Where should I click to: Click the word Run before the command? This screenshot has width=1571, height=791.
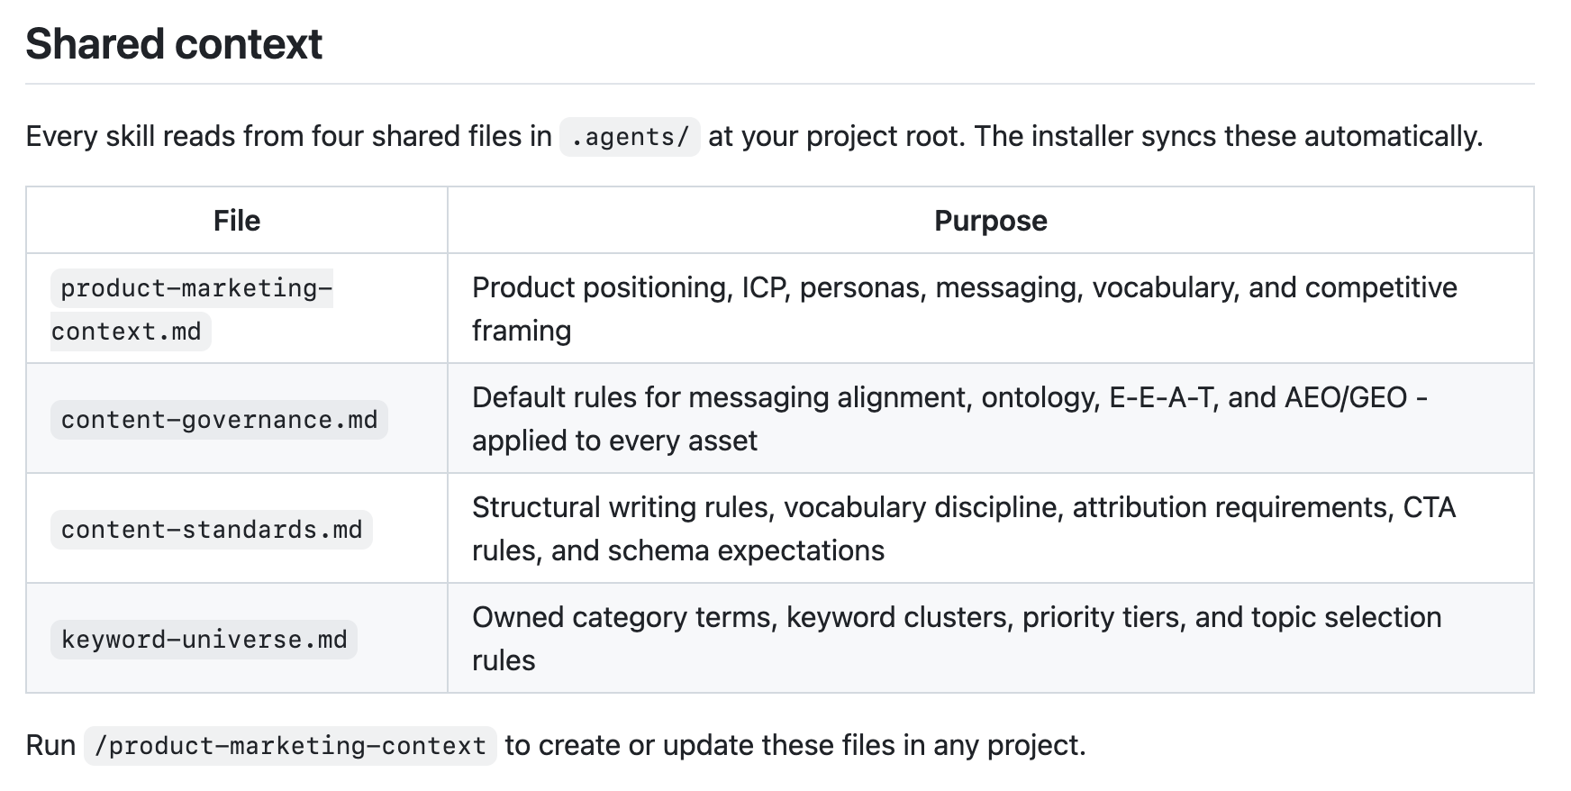pyautogui.click(x=50, y=746)
